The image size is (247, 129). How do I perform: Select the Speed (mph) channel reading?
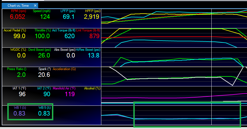45,17
